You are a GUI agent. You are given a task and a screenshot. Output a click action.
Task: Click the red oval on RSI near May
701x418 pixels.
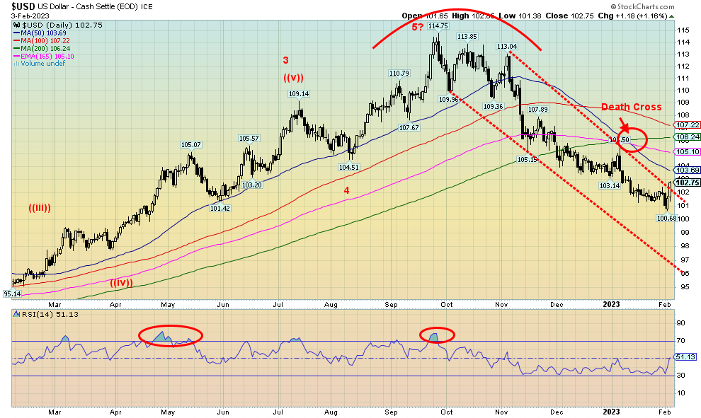[170, 337]
